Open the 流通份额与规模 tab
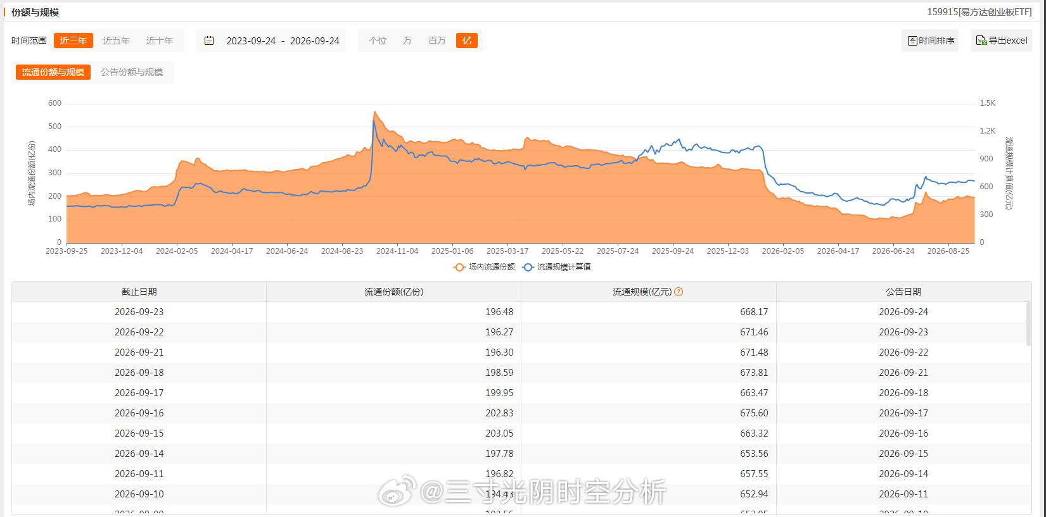 [x=53, y=72]
